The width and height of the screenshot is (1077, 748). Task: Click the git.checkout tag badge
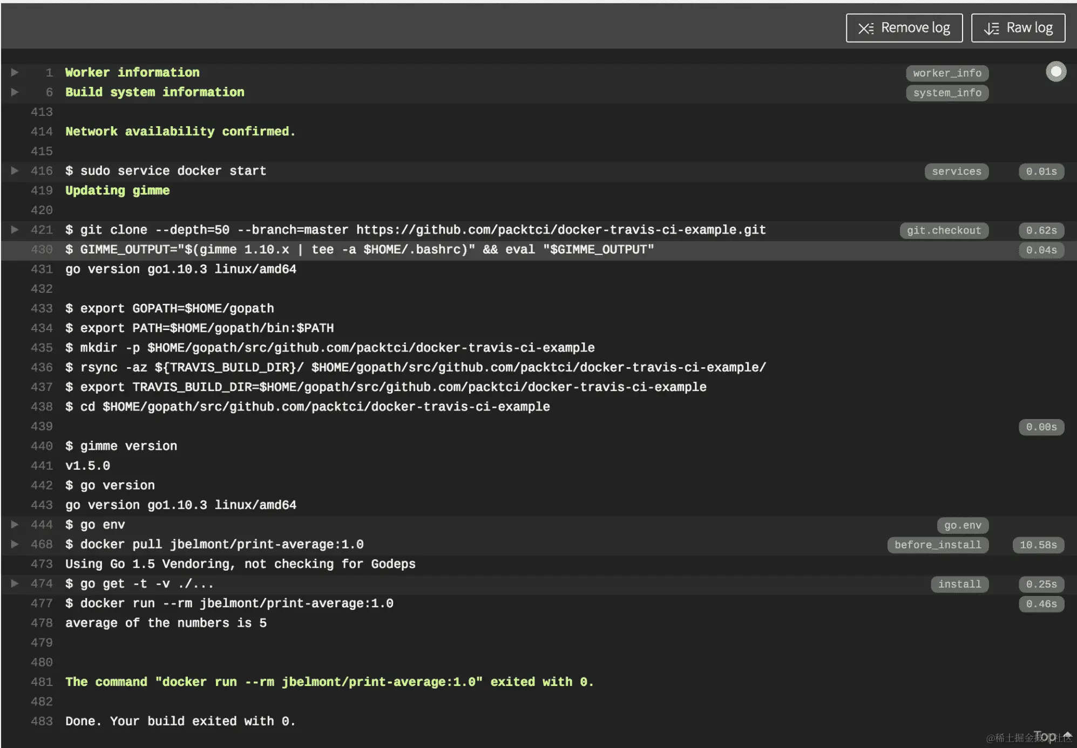[944, 230]
